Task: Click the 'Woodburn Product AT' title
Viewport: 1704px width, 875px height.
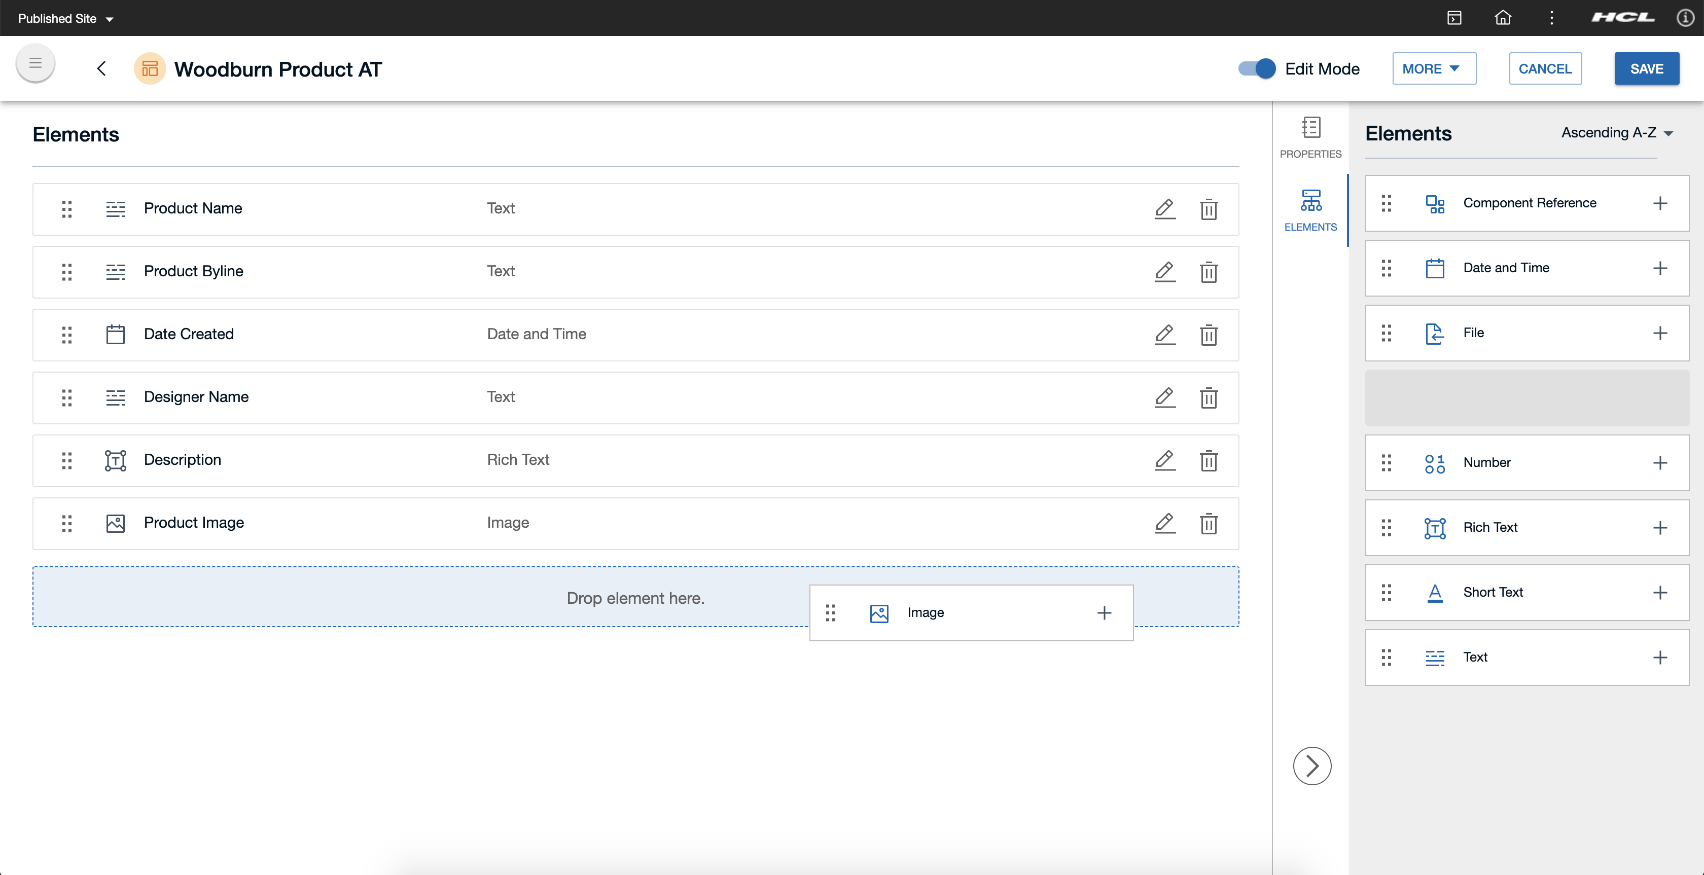Action: coord(278,69)
